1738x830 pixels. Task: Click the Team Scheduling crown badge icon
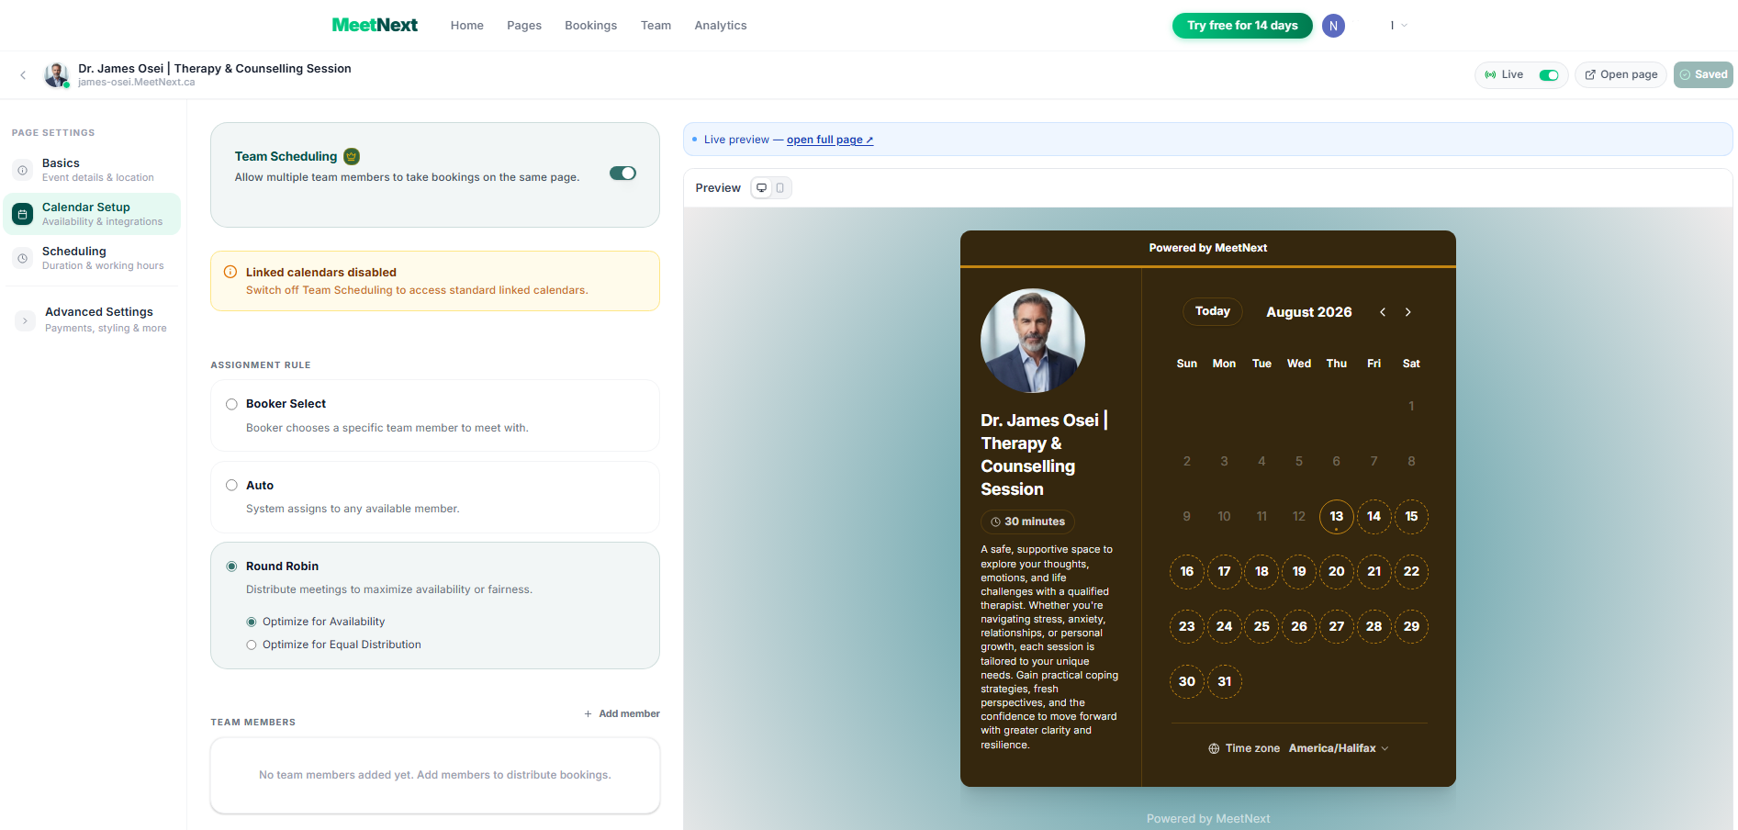click(x=352, y=156)
